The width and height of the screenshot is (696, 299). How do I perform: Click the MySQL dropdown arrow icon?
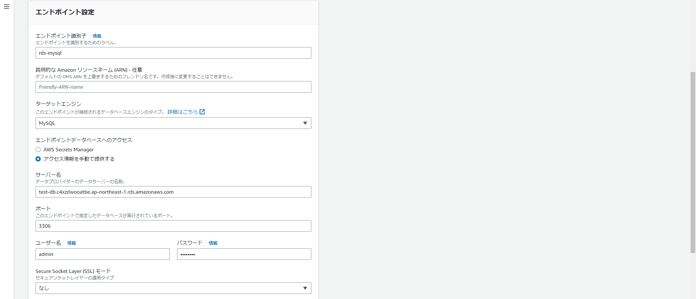click(305, 123)
